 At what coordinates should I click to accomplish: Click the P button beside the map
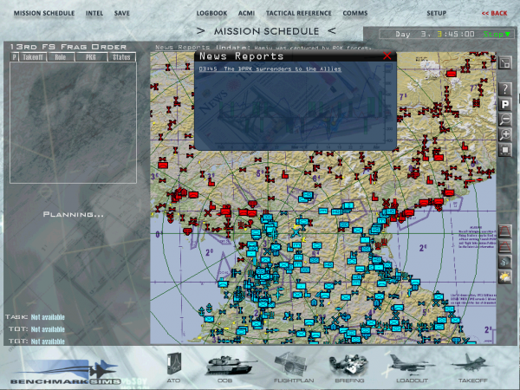coord(505,105)
